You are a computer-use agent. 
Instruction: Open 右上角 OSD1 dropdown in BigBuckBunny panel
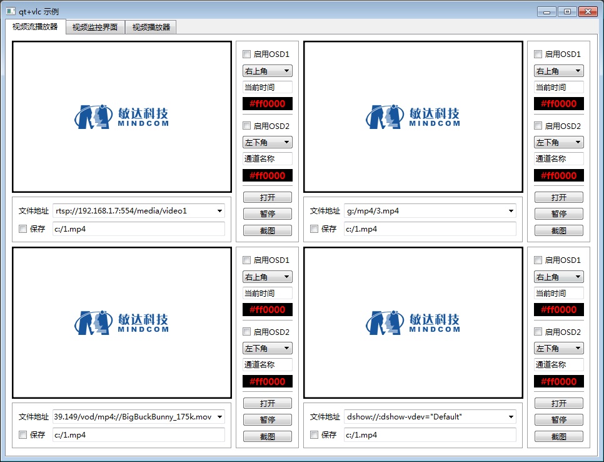pos(268,277)
